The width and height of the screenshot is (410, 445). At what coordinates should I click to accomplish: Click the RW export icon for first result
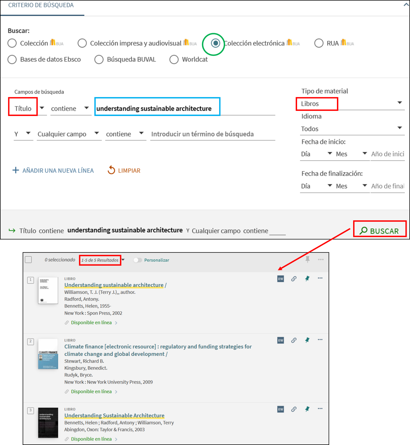click(280, 279)
